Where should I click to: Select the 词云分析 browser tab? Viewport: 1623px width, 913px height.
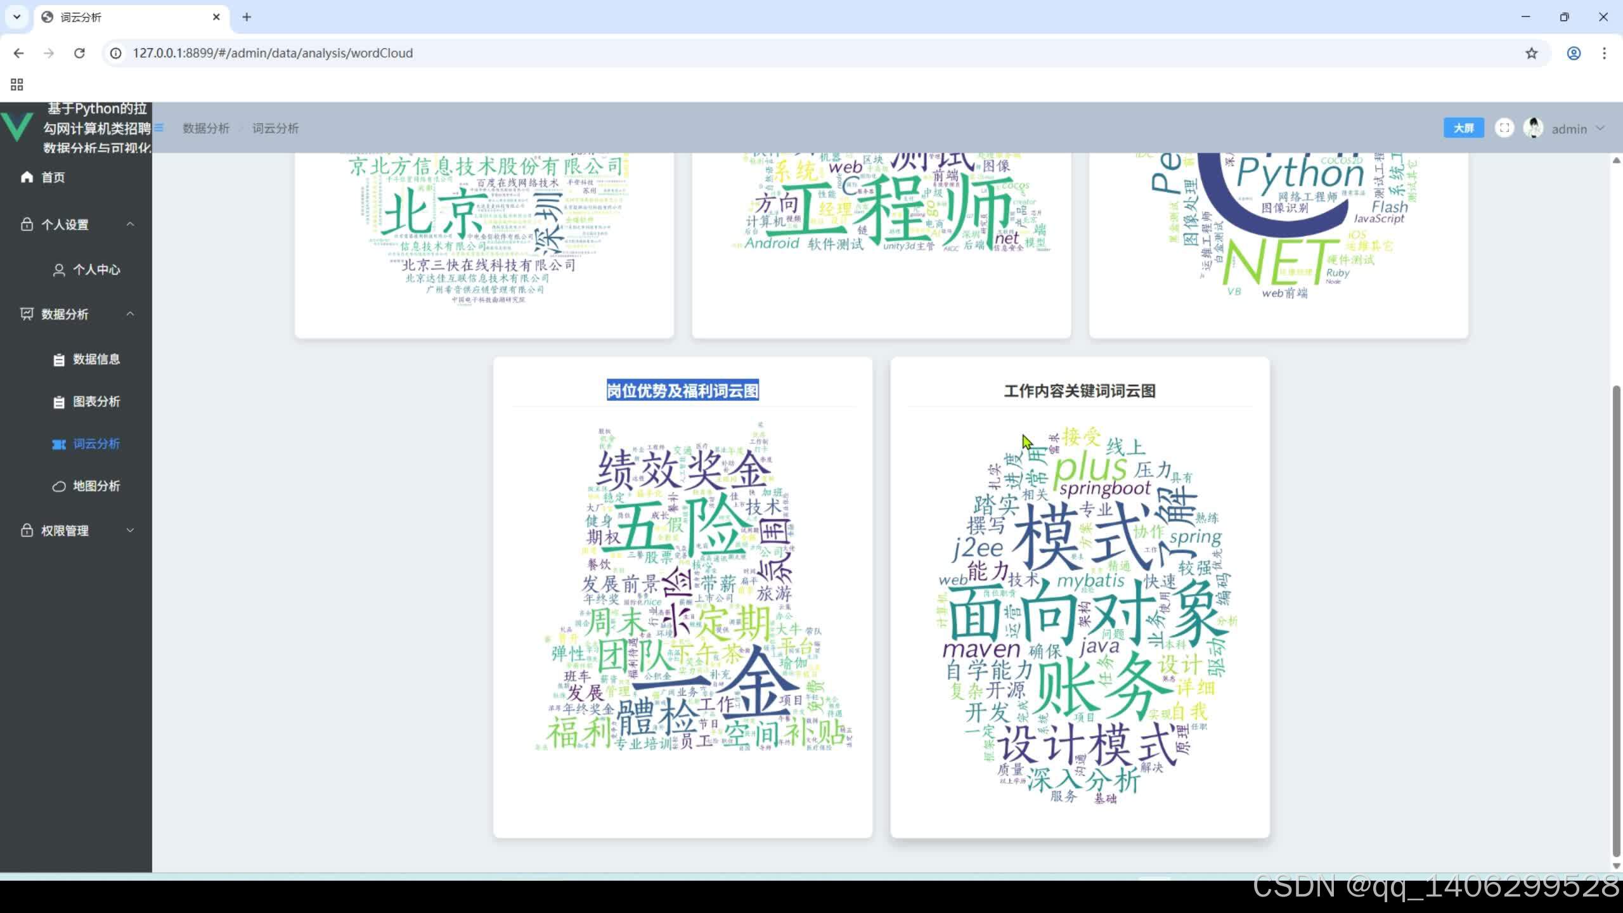point(130,17)
